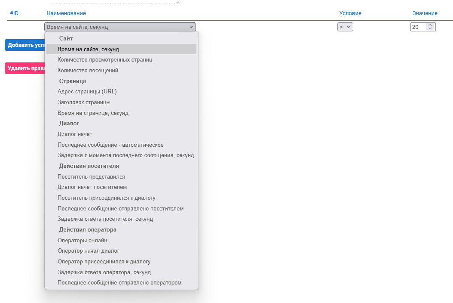This screenshot has height=303, width=453.
Task: Open the condition operator '>' dropdown
Action: point(345,27)
